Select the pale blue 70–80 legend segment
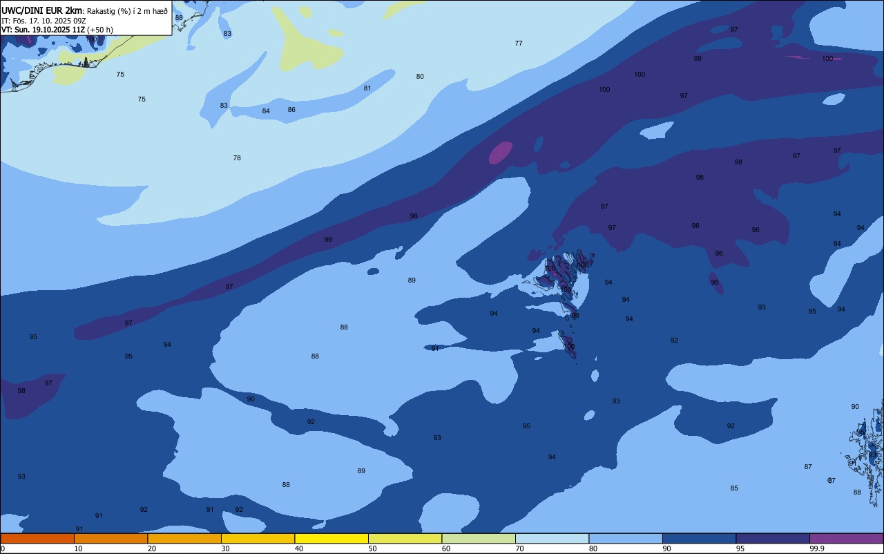884x554 pixels. (552, 538)
